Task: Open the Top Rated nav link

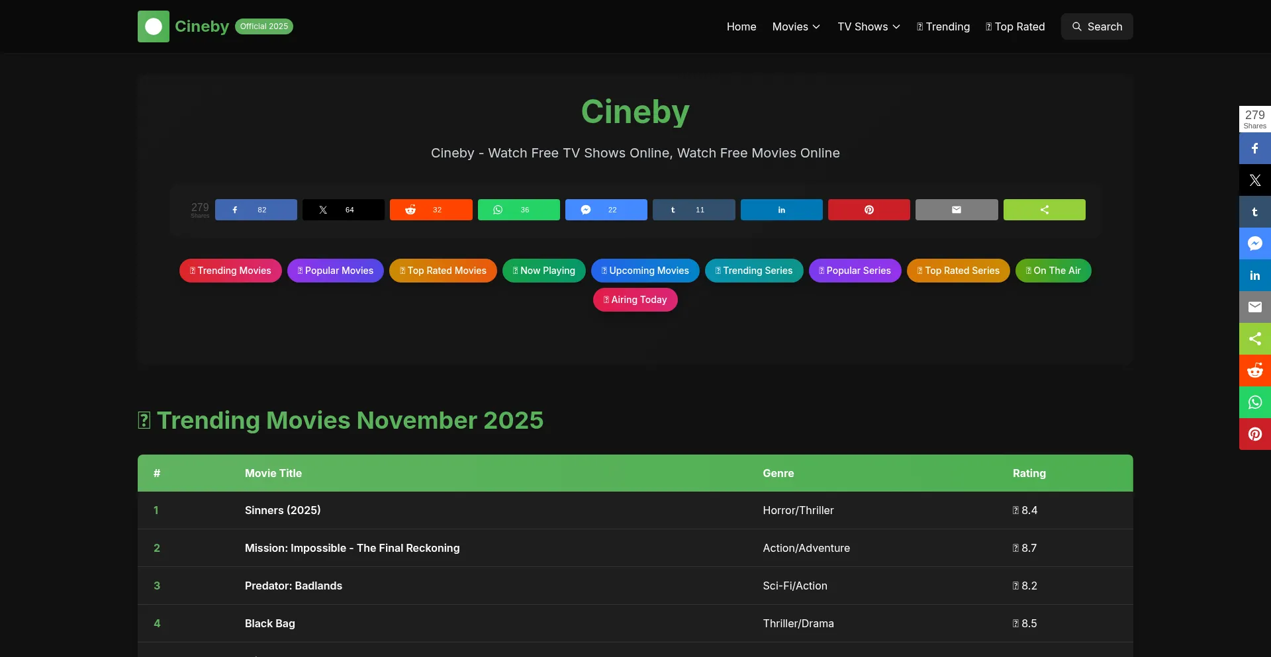Action: pos(1015,26)
